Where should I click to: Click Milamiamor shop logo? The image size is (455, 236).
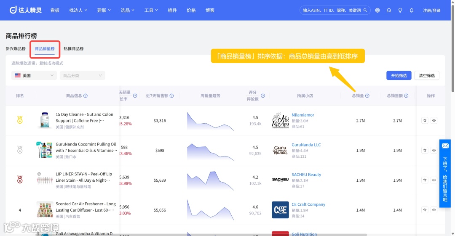(280, 120)
